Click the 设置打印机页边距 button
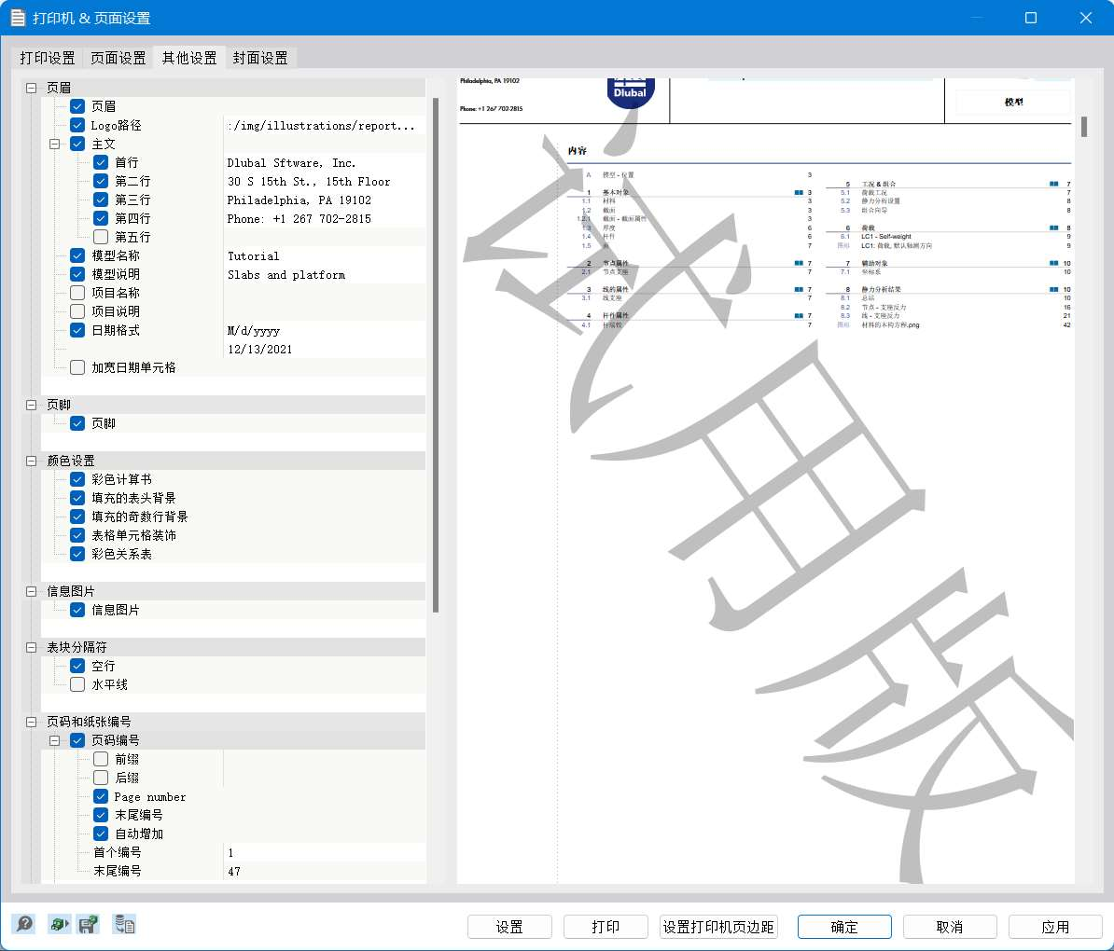 (718, 926)
